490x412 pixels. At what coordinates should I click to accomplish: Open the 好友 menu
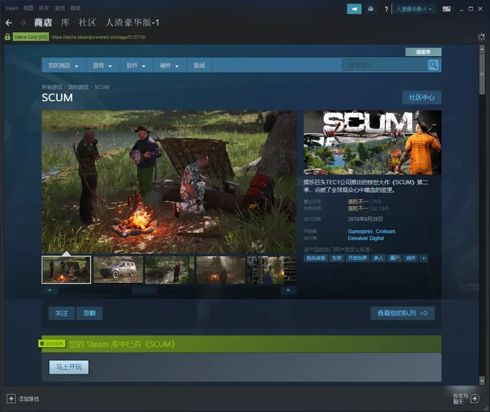pyautogui.click(x=44, y=8)
